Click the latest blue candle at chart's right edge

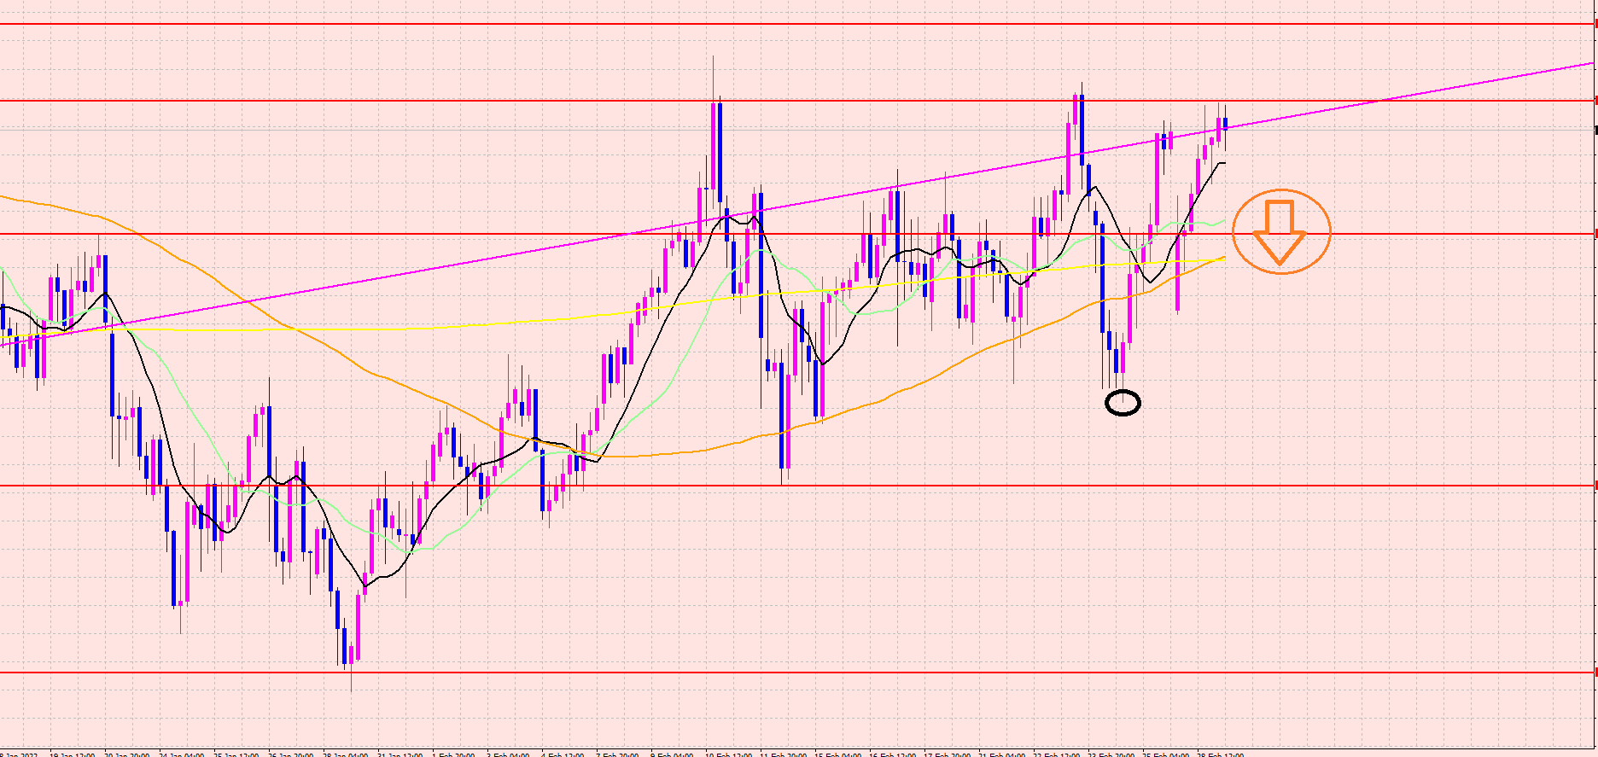coord(1225,124)
